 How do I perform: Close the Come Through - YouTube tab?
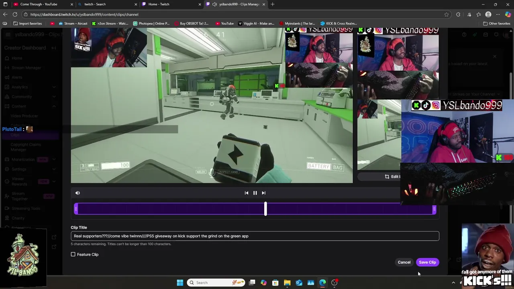pos(72,4)
